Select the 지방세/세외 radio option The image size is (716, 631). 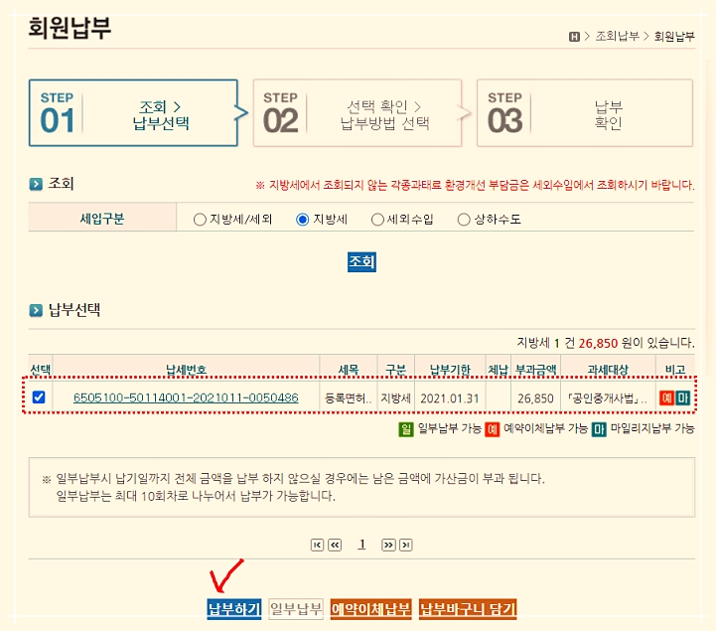(200, 220)
